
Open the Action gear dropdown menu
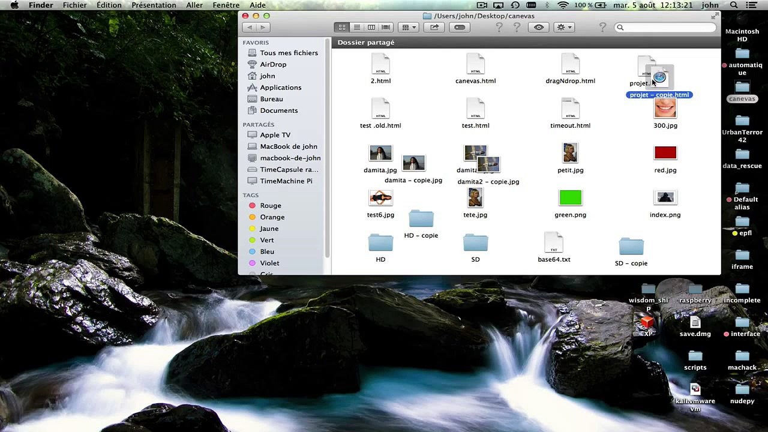pyautogui.click(x=564, y=28)
